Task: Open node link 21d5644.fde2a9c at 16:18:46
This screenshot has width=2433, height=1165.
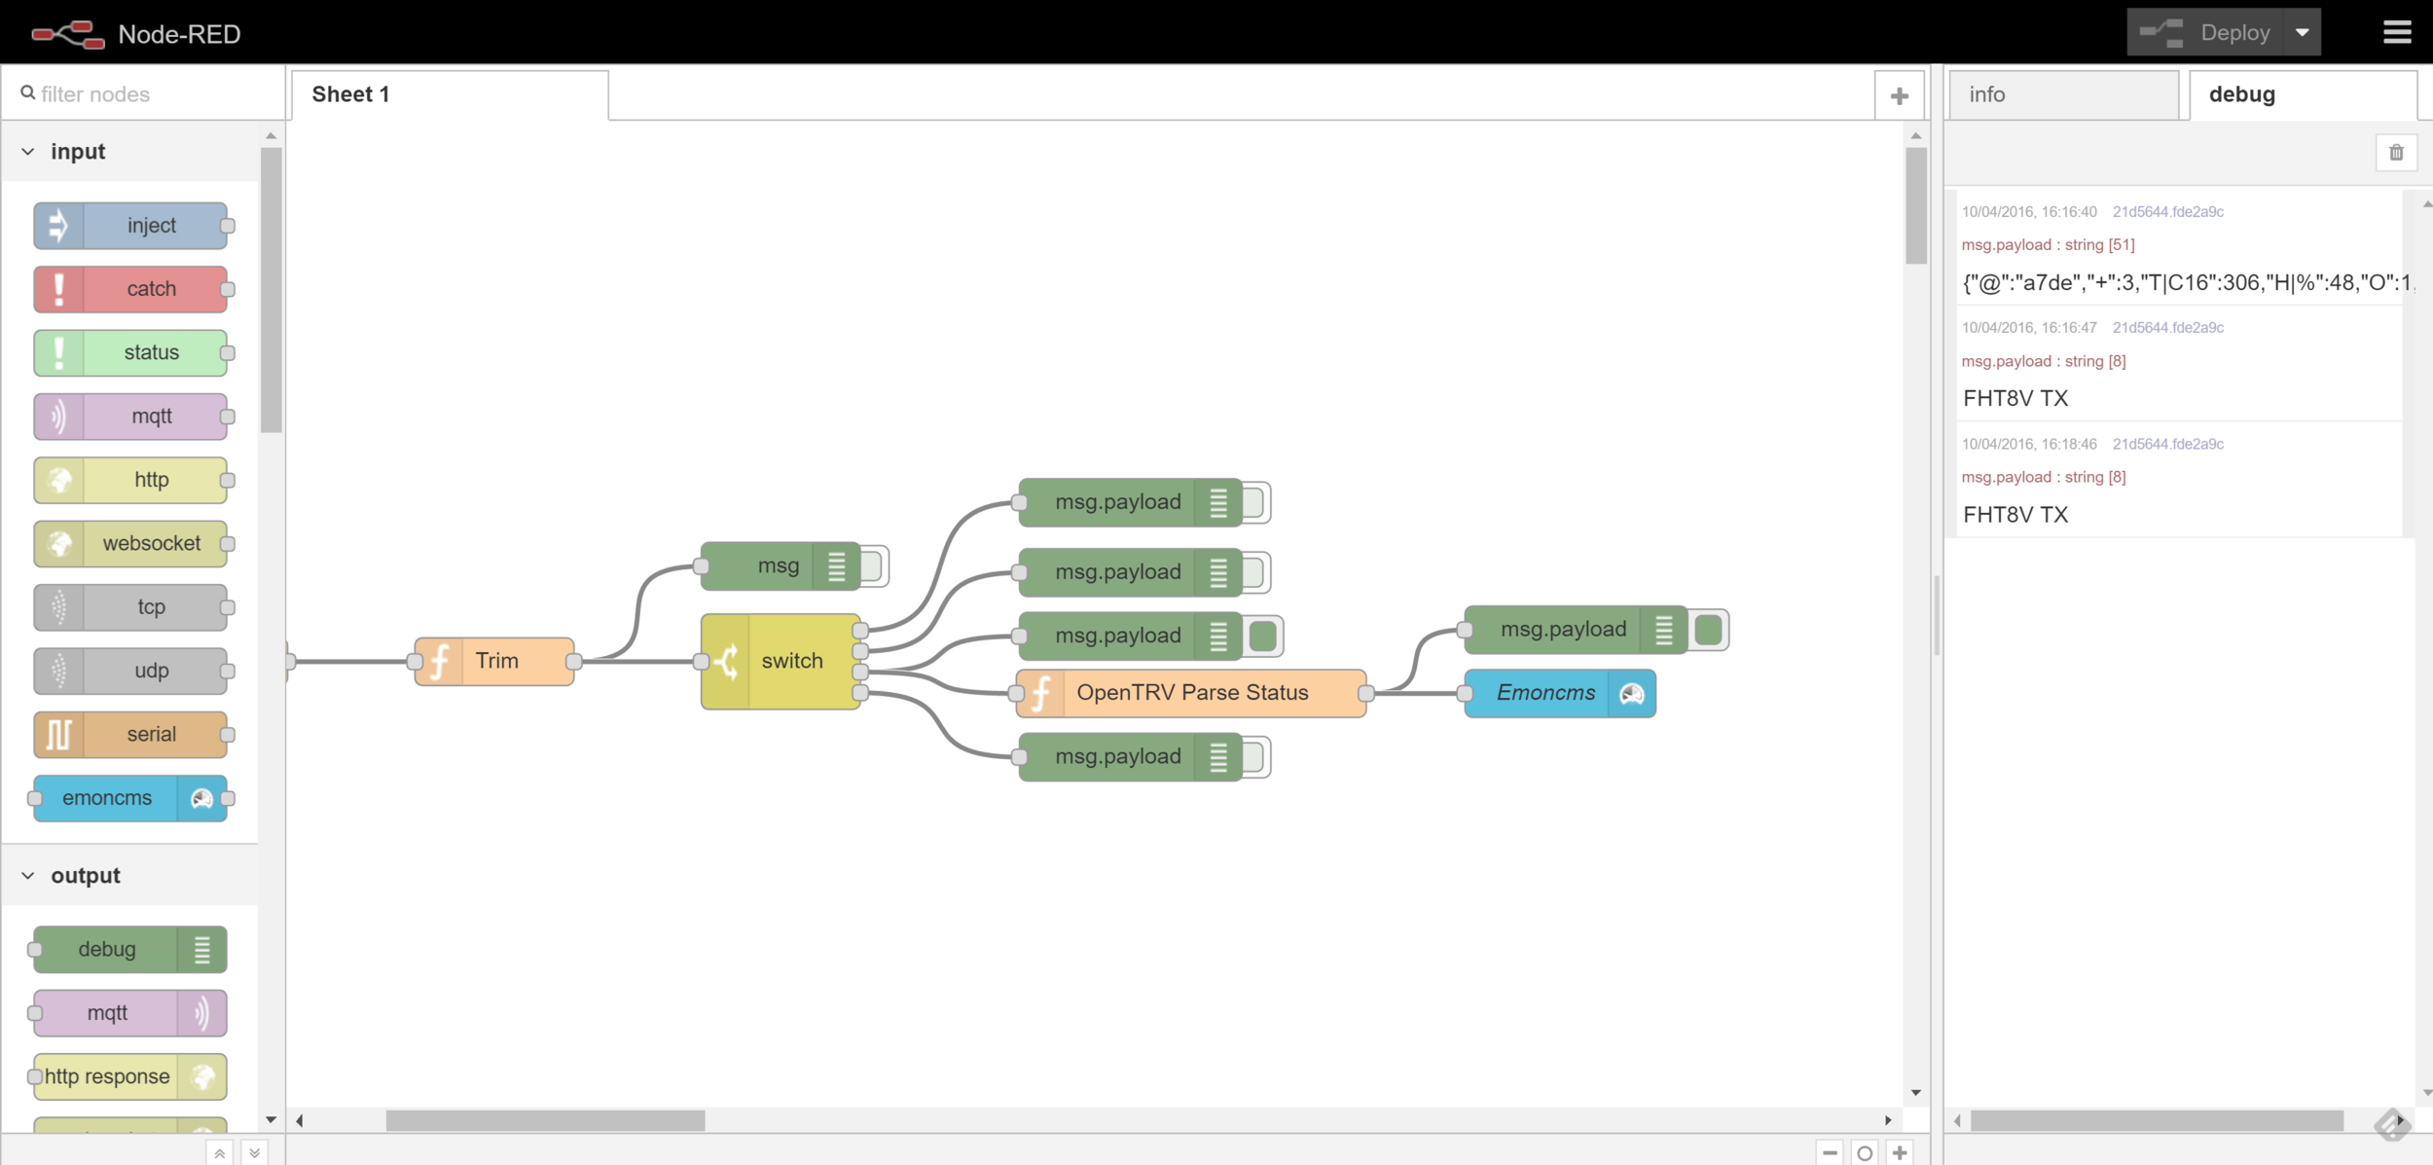Action: 2167,444
